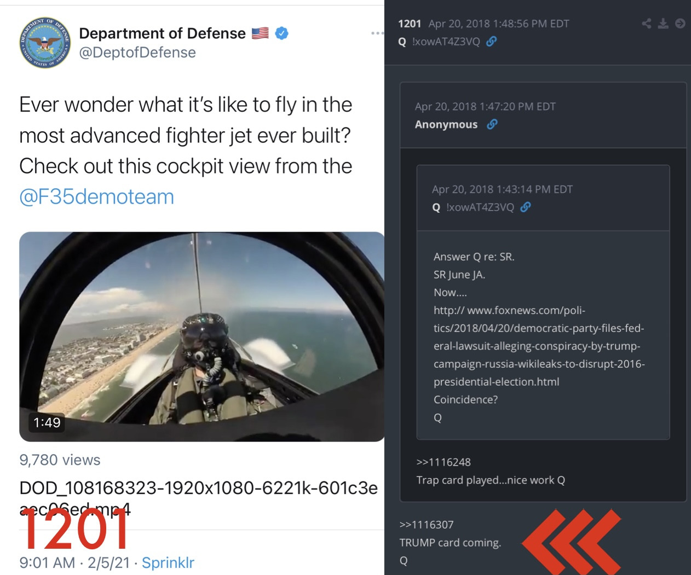This screenshot has width=691, height=575.
Task: Play the F-35 cockpit video
Action: (x=202, y=336)
